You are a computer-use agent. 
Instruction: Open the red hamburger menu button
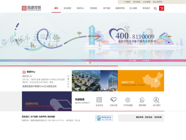[x=161, y=8]
